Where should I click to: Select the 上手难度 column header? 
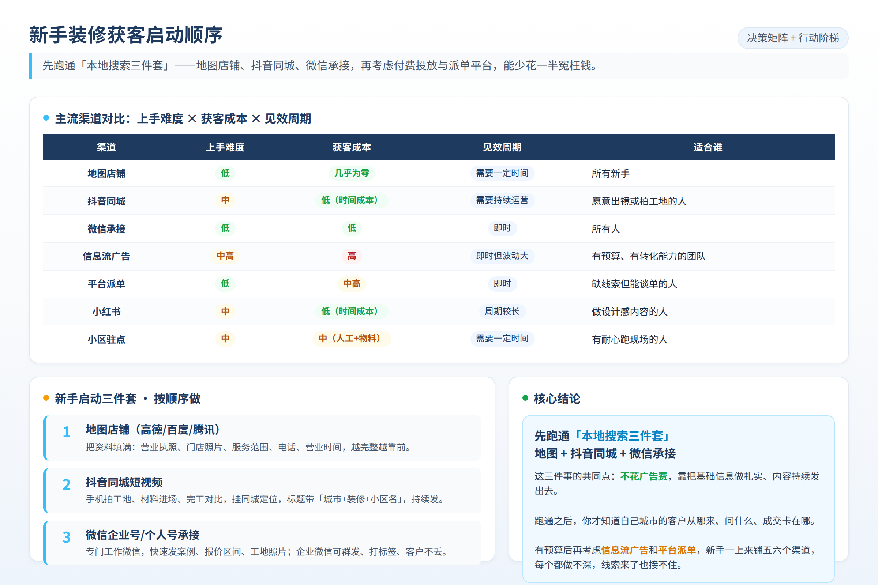[225, 147]
